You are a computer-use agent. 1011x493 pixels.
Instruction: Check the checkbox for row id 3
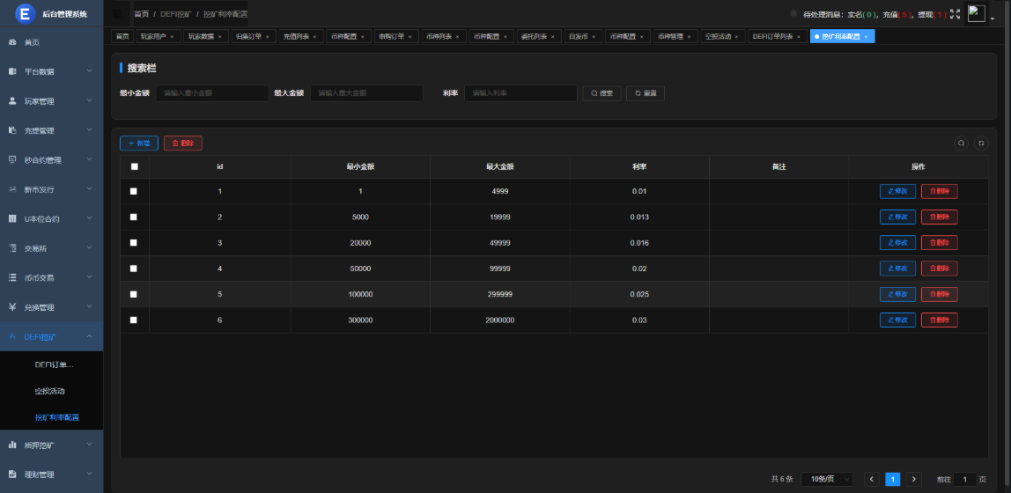(x=134, y=243)
